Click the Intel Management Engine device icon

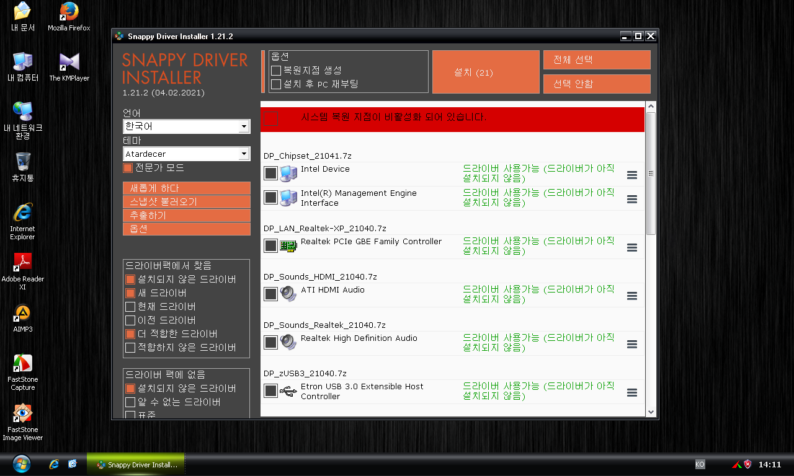pyautogui.click(x=288, y=197)
